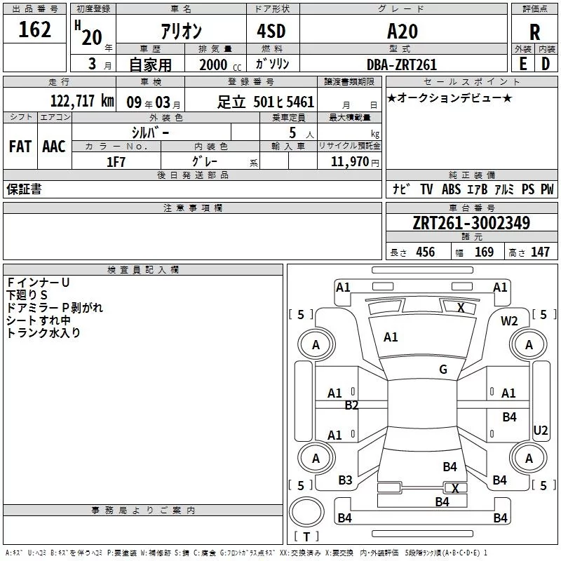The width and height of the screenshot is (561, 561).
Task: Click the width value 169
Action: pyautogui.click(x=484, y=252)
